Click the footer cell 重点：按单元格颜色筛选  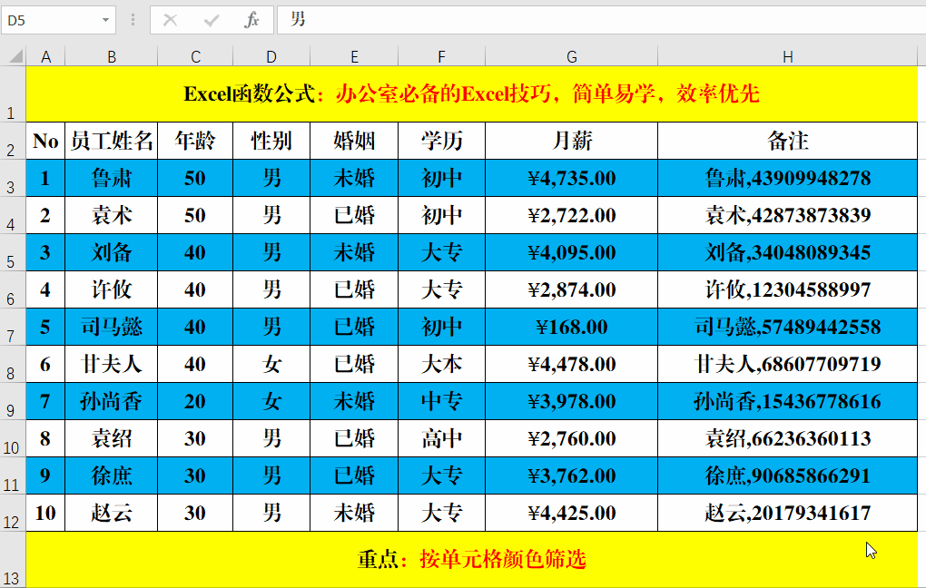472,559
